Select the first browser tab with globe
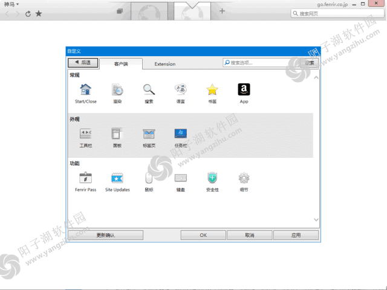 (149, 11)
